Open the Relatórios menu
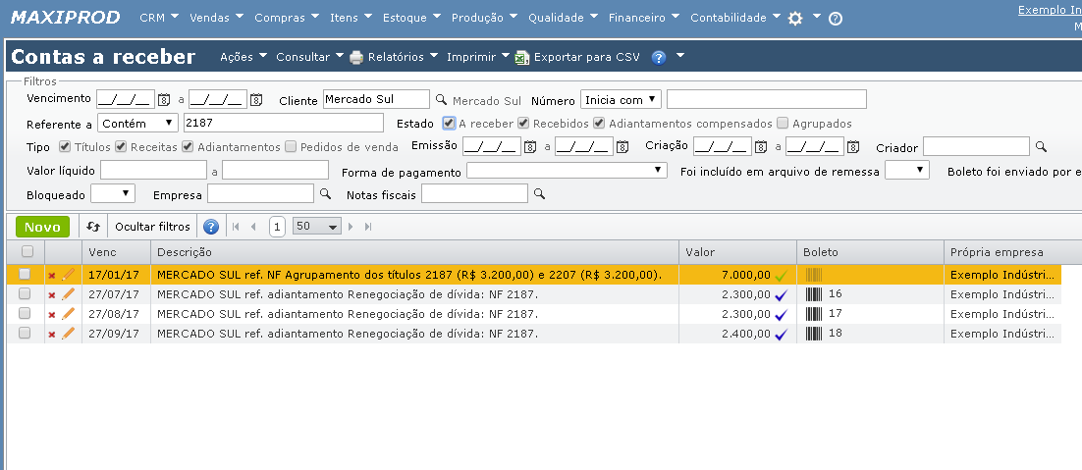Image resolution: width=1082 pixels, height=470 pixels. (x=403, y=57)
